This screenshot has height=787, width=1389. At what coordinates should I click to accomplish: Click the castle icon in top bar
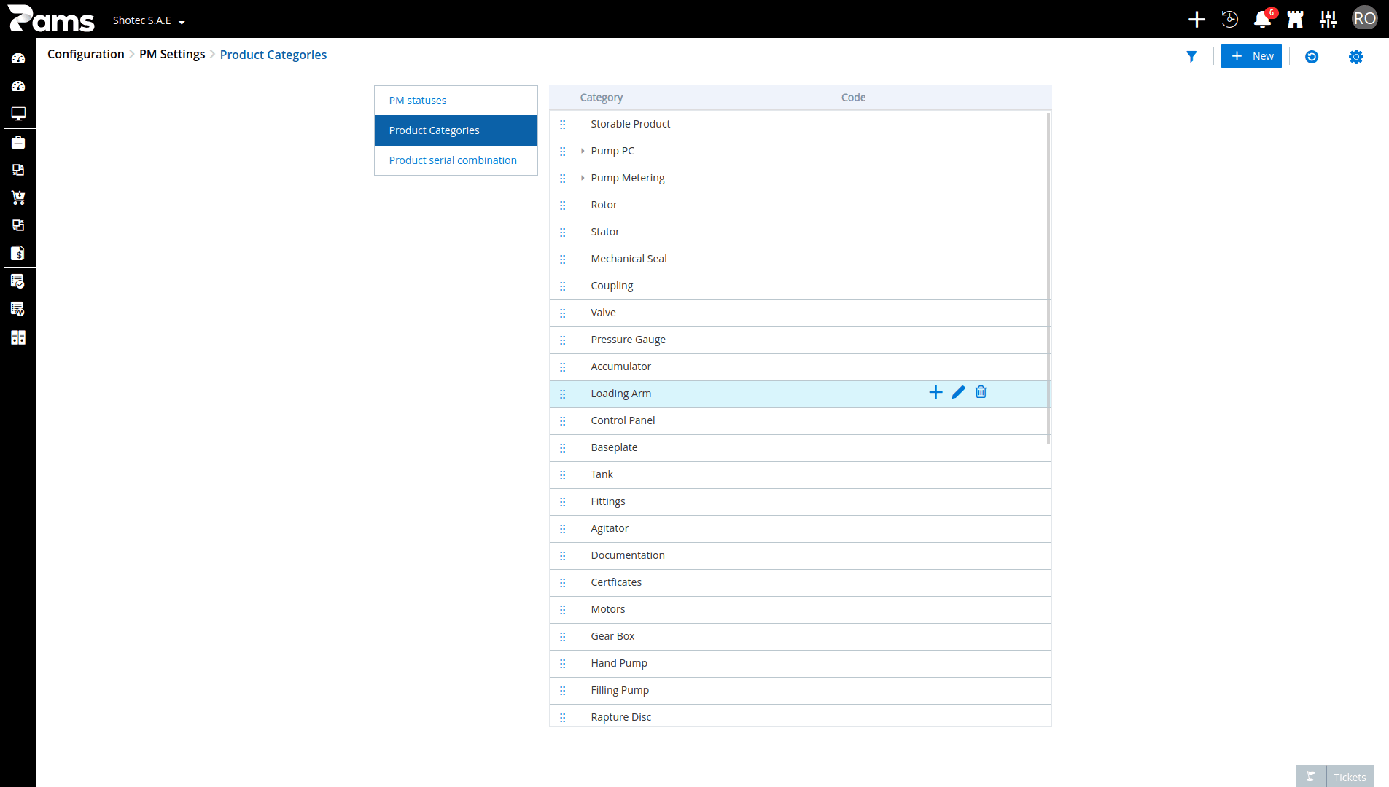(x=1296, y=19)
